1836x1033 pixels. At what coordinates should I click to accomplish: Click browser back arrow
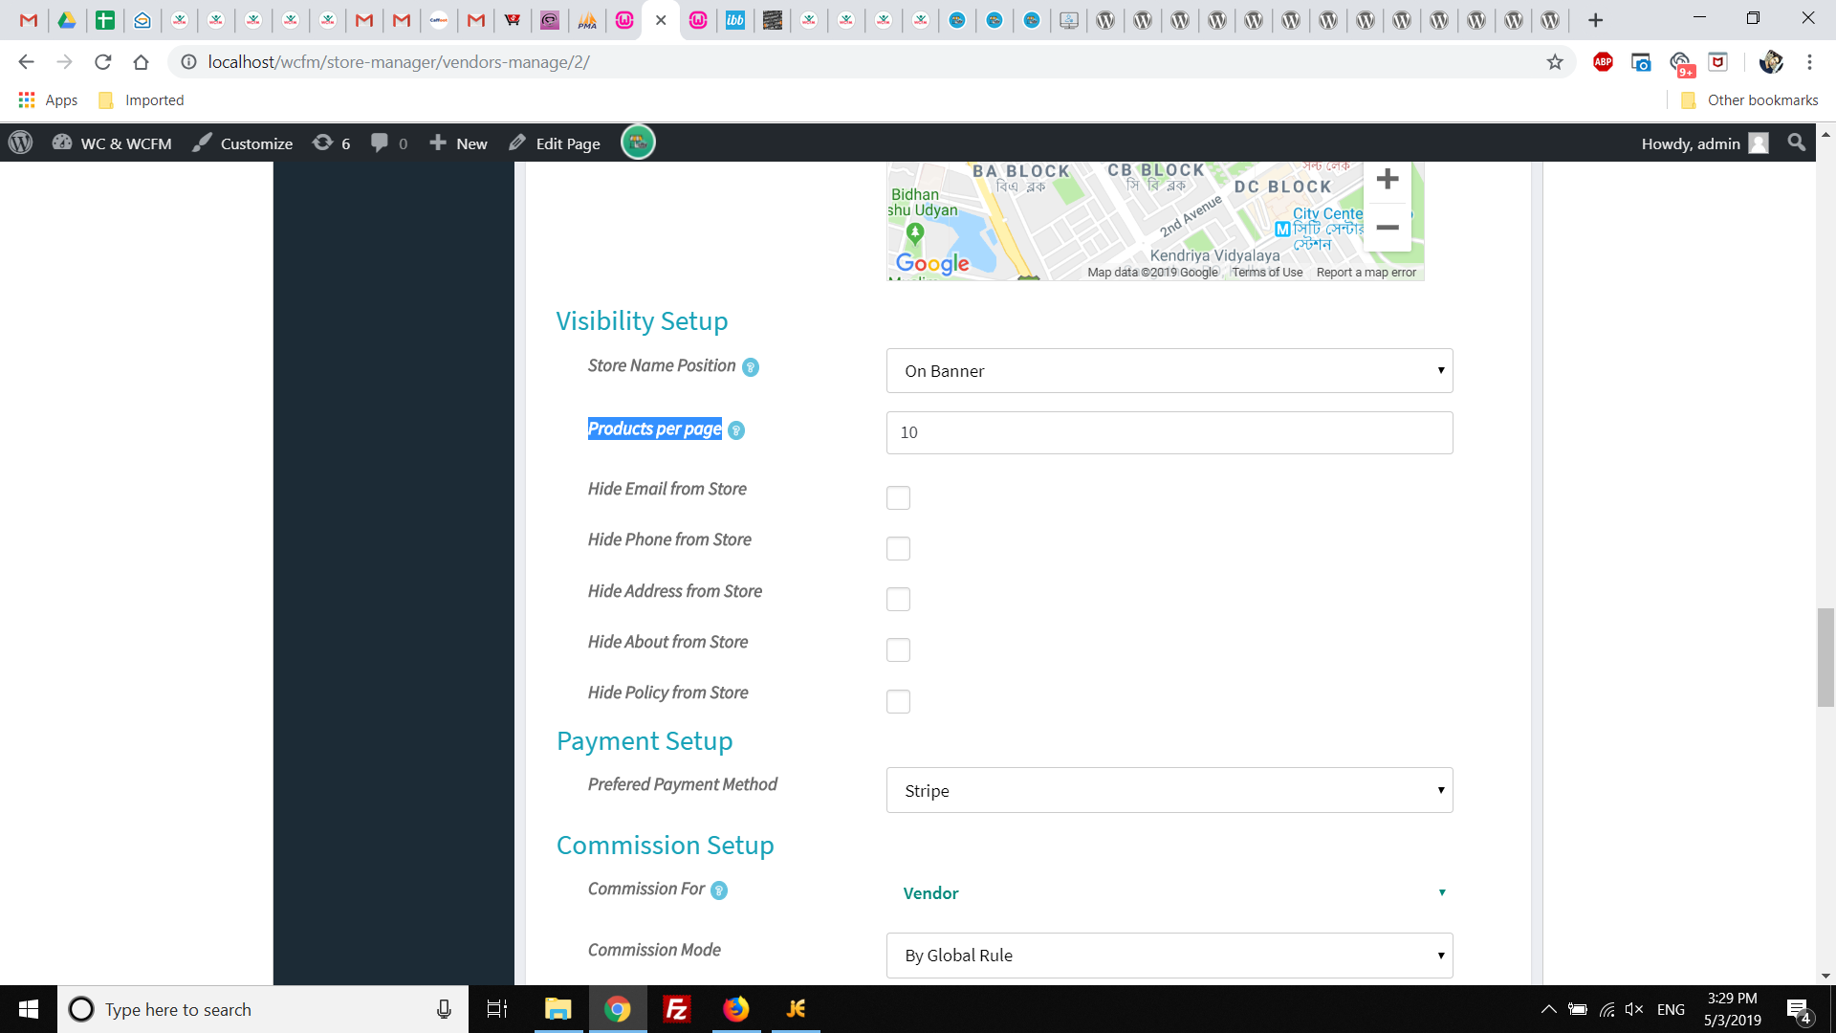pyautogui.click(x=26, y=62)
